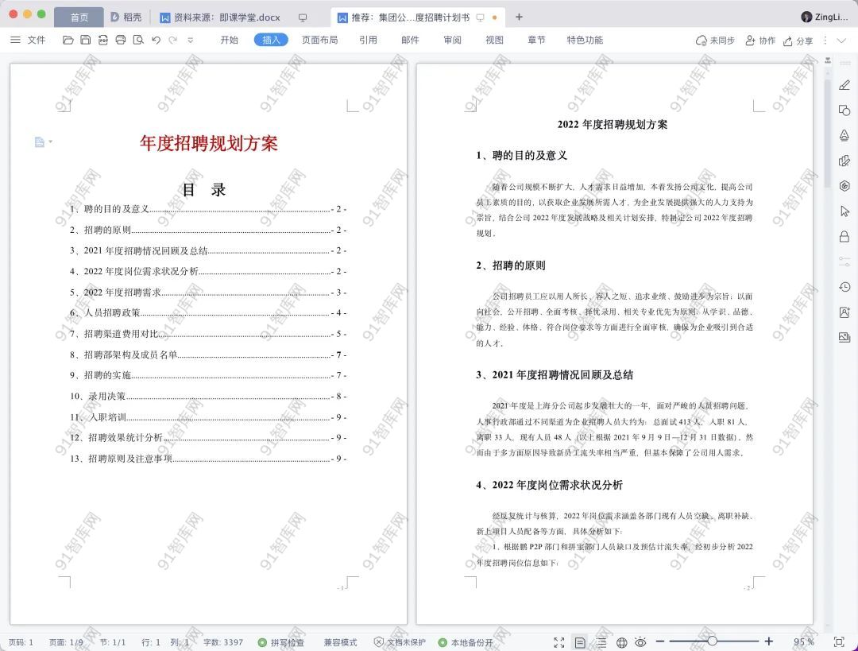Click the 分享 share button
The image size is (858, 651).
coord(798,41)
